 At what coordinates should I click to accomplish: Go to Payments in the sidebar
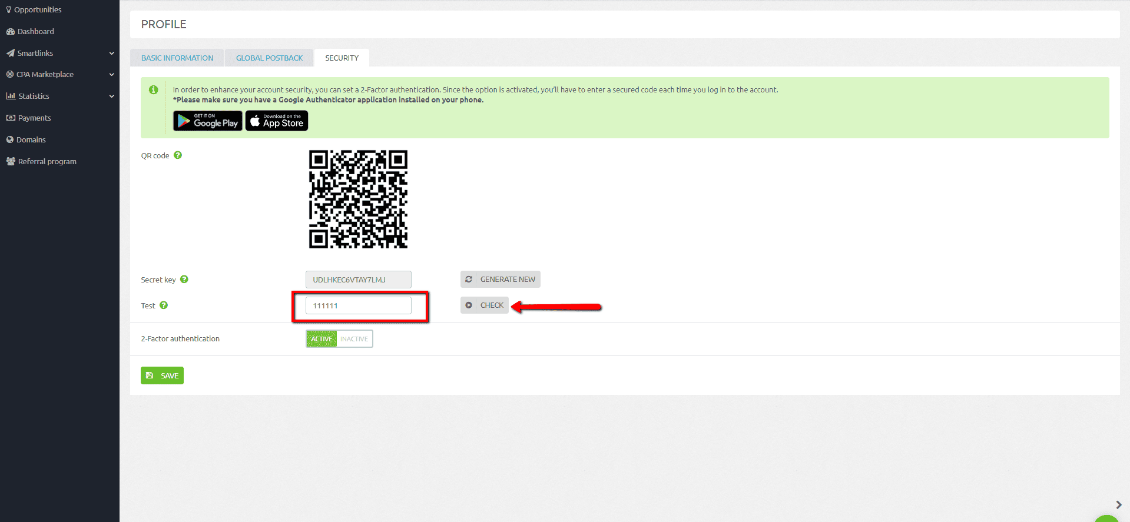pos(34,118)
